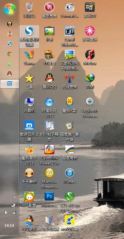Open the iPai desktop shortcut
124x239 pixels.
(x=49, y=34)
